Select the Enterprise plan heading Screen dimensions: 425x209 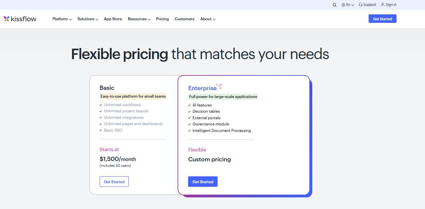click(x=202, y=88)
